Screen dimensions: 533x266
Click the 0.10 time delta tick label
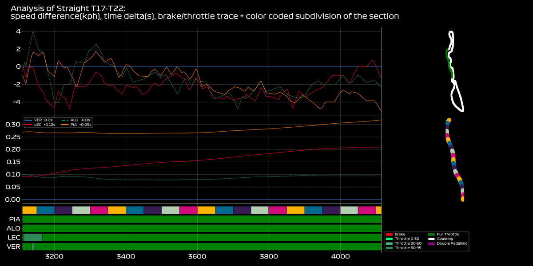12,174
